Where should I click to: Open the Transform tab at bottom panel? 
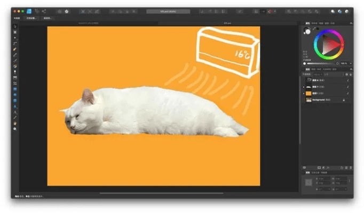pos(307,173)
